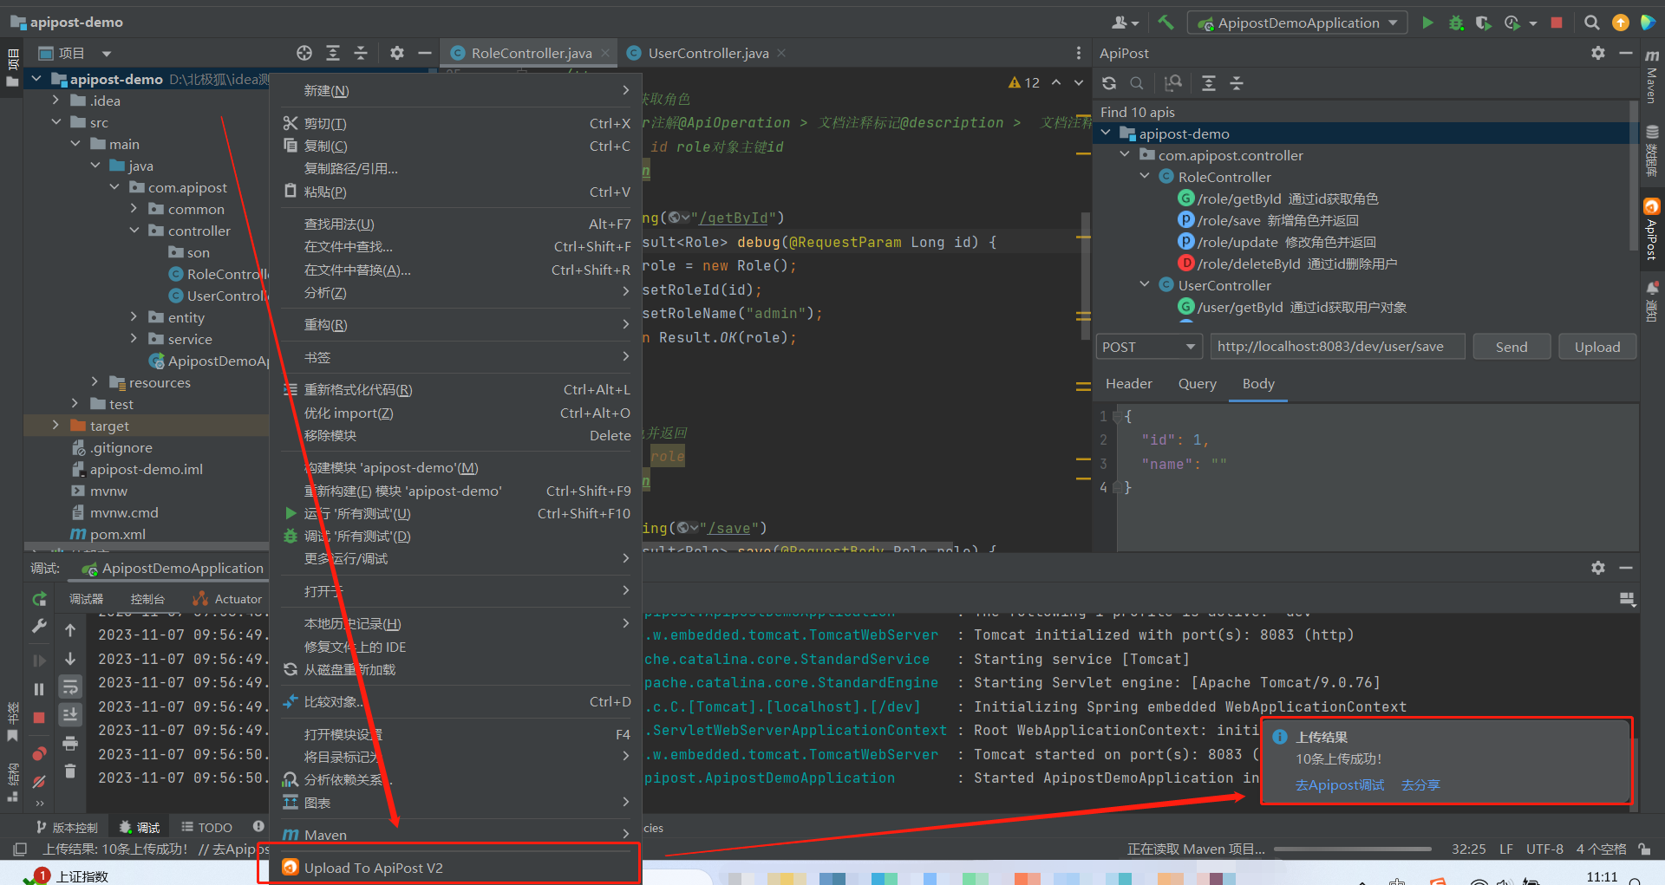Click the IDE update orange arrow icon

(x=1620, y=23)
